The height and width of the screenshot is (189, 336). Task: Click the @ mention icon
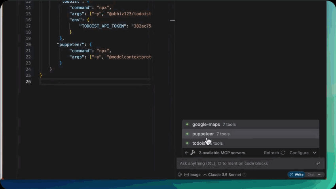[x=180, y=174]
